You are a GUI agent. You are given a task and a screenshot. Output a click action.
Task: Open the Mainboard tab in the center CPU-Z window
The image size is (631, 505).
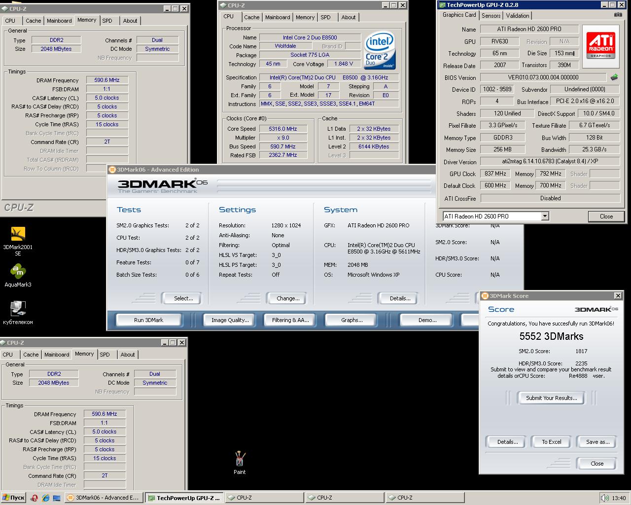(278, 17)
